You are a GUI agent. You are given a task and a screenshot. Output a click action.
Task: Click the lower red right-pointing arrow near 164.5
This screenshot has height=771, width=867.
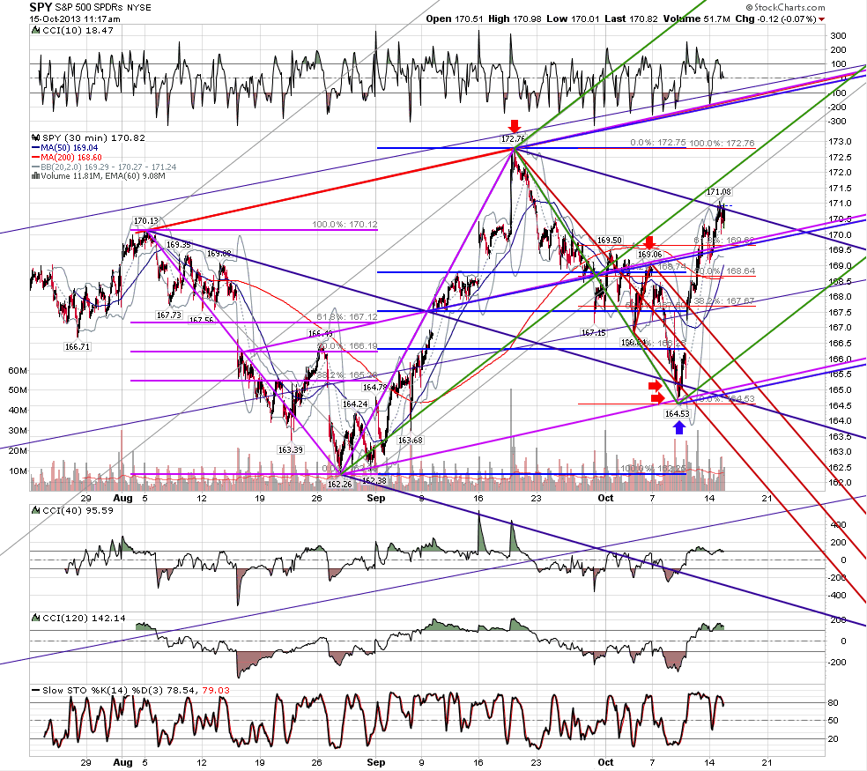click(x=658, y=398)
